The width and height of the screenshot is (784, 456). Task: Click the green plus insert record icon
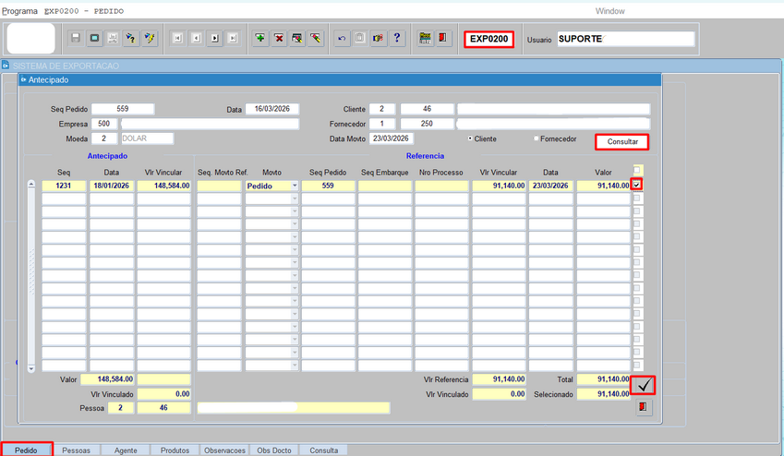pyautogui.click(x=260, y=39)
